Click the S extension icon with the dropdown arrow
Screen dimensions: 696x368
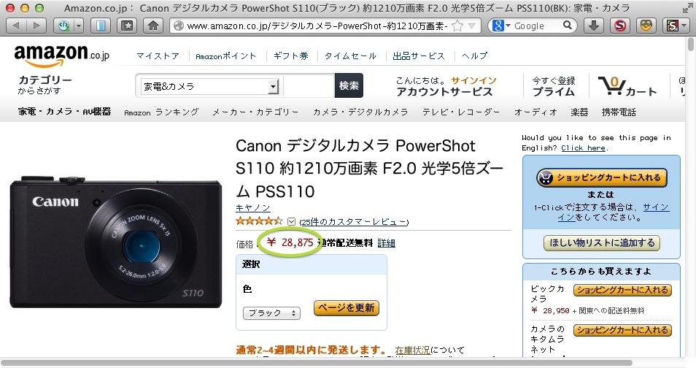click(676, 26)
